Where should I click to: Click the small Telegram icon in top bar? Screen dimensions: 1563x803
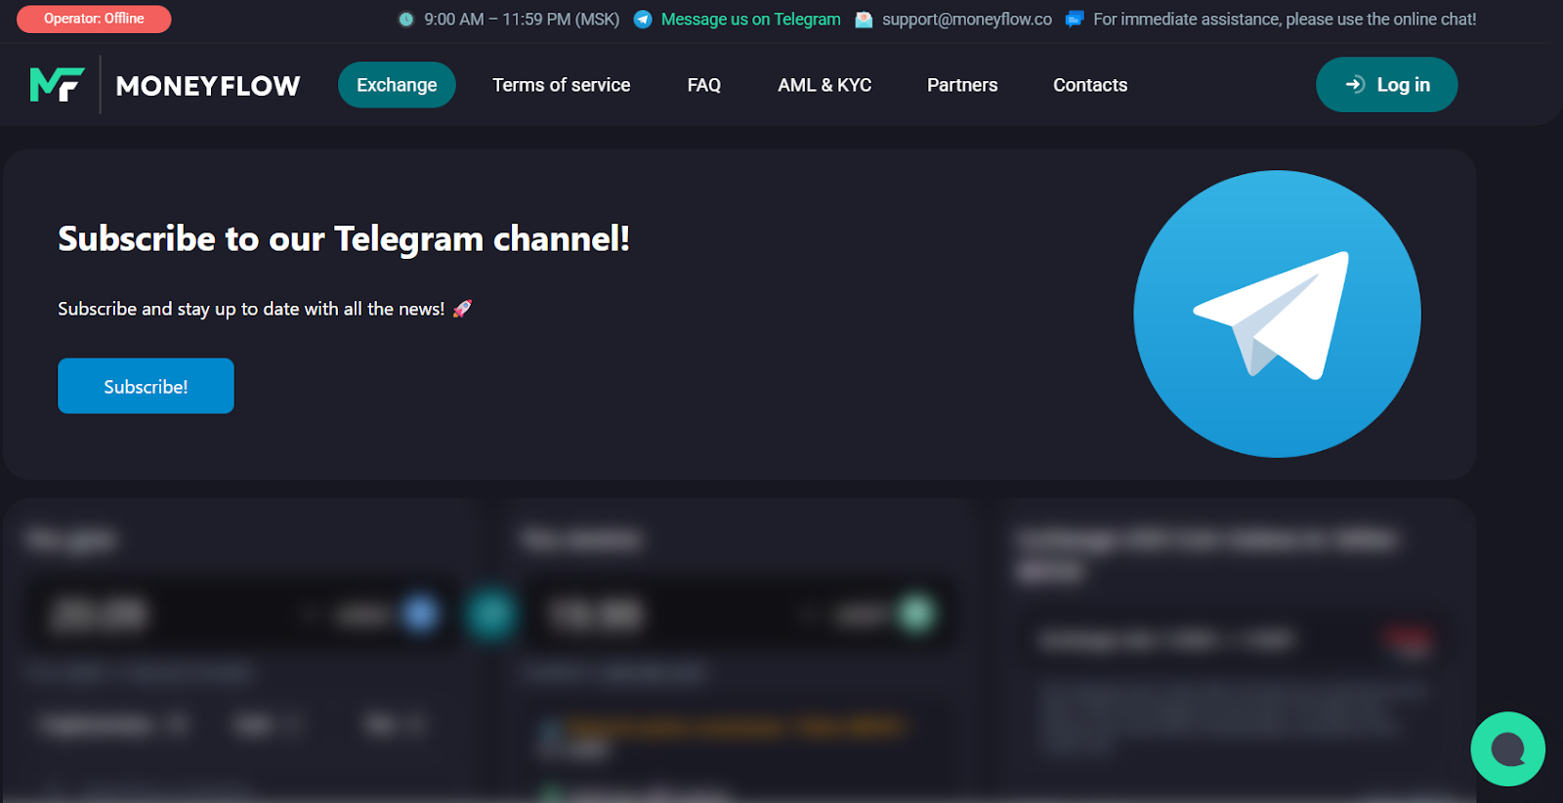643,20
